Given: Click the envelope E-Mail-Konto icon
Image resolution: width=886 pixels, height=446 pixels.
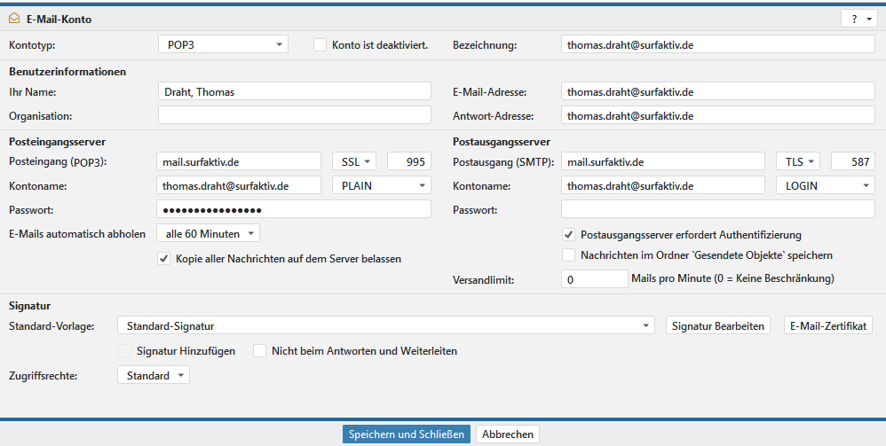Looking at the screenshot, I should [x=13, y=19].
